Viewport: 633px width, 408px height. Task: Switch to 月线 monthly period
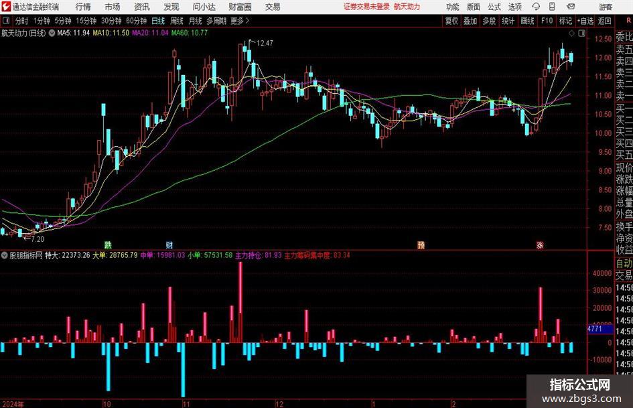click(x=196, y=21)
